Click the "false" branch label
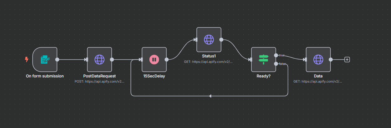The width and height of the screenshot is (391, 128). pos(282,64)
